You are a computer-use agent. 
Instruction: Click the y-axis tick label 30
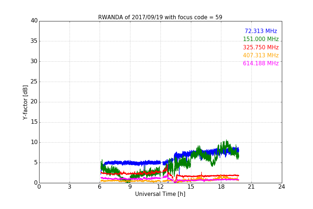coord(34,61)
